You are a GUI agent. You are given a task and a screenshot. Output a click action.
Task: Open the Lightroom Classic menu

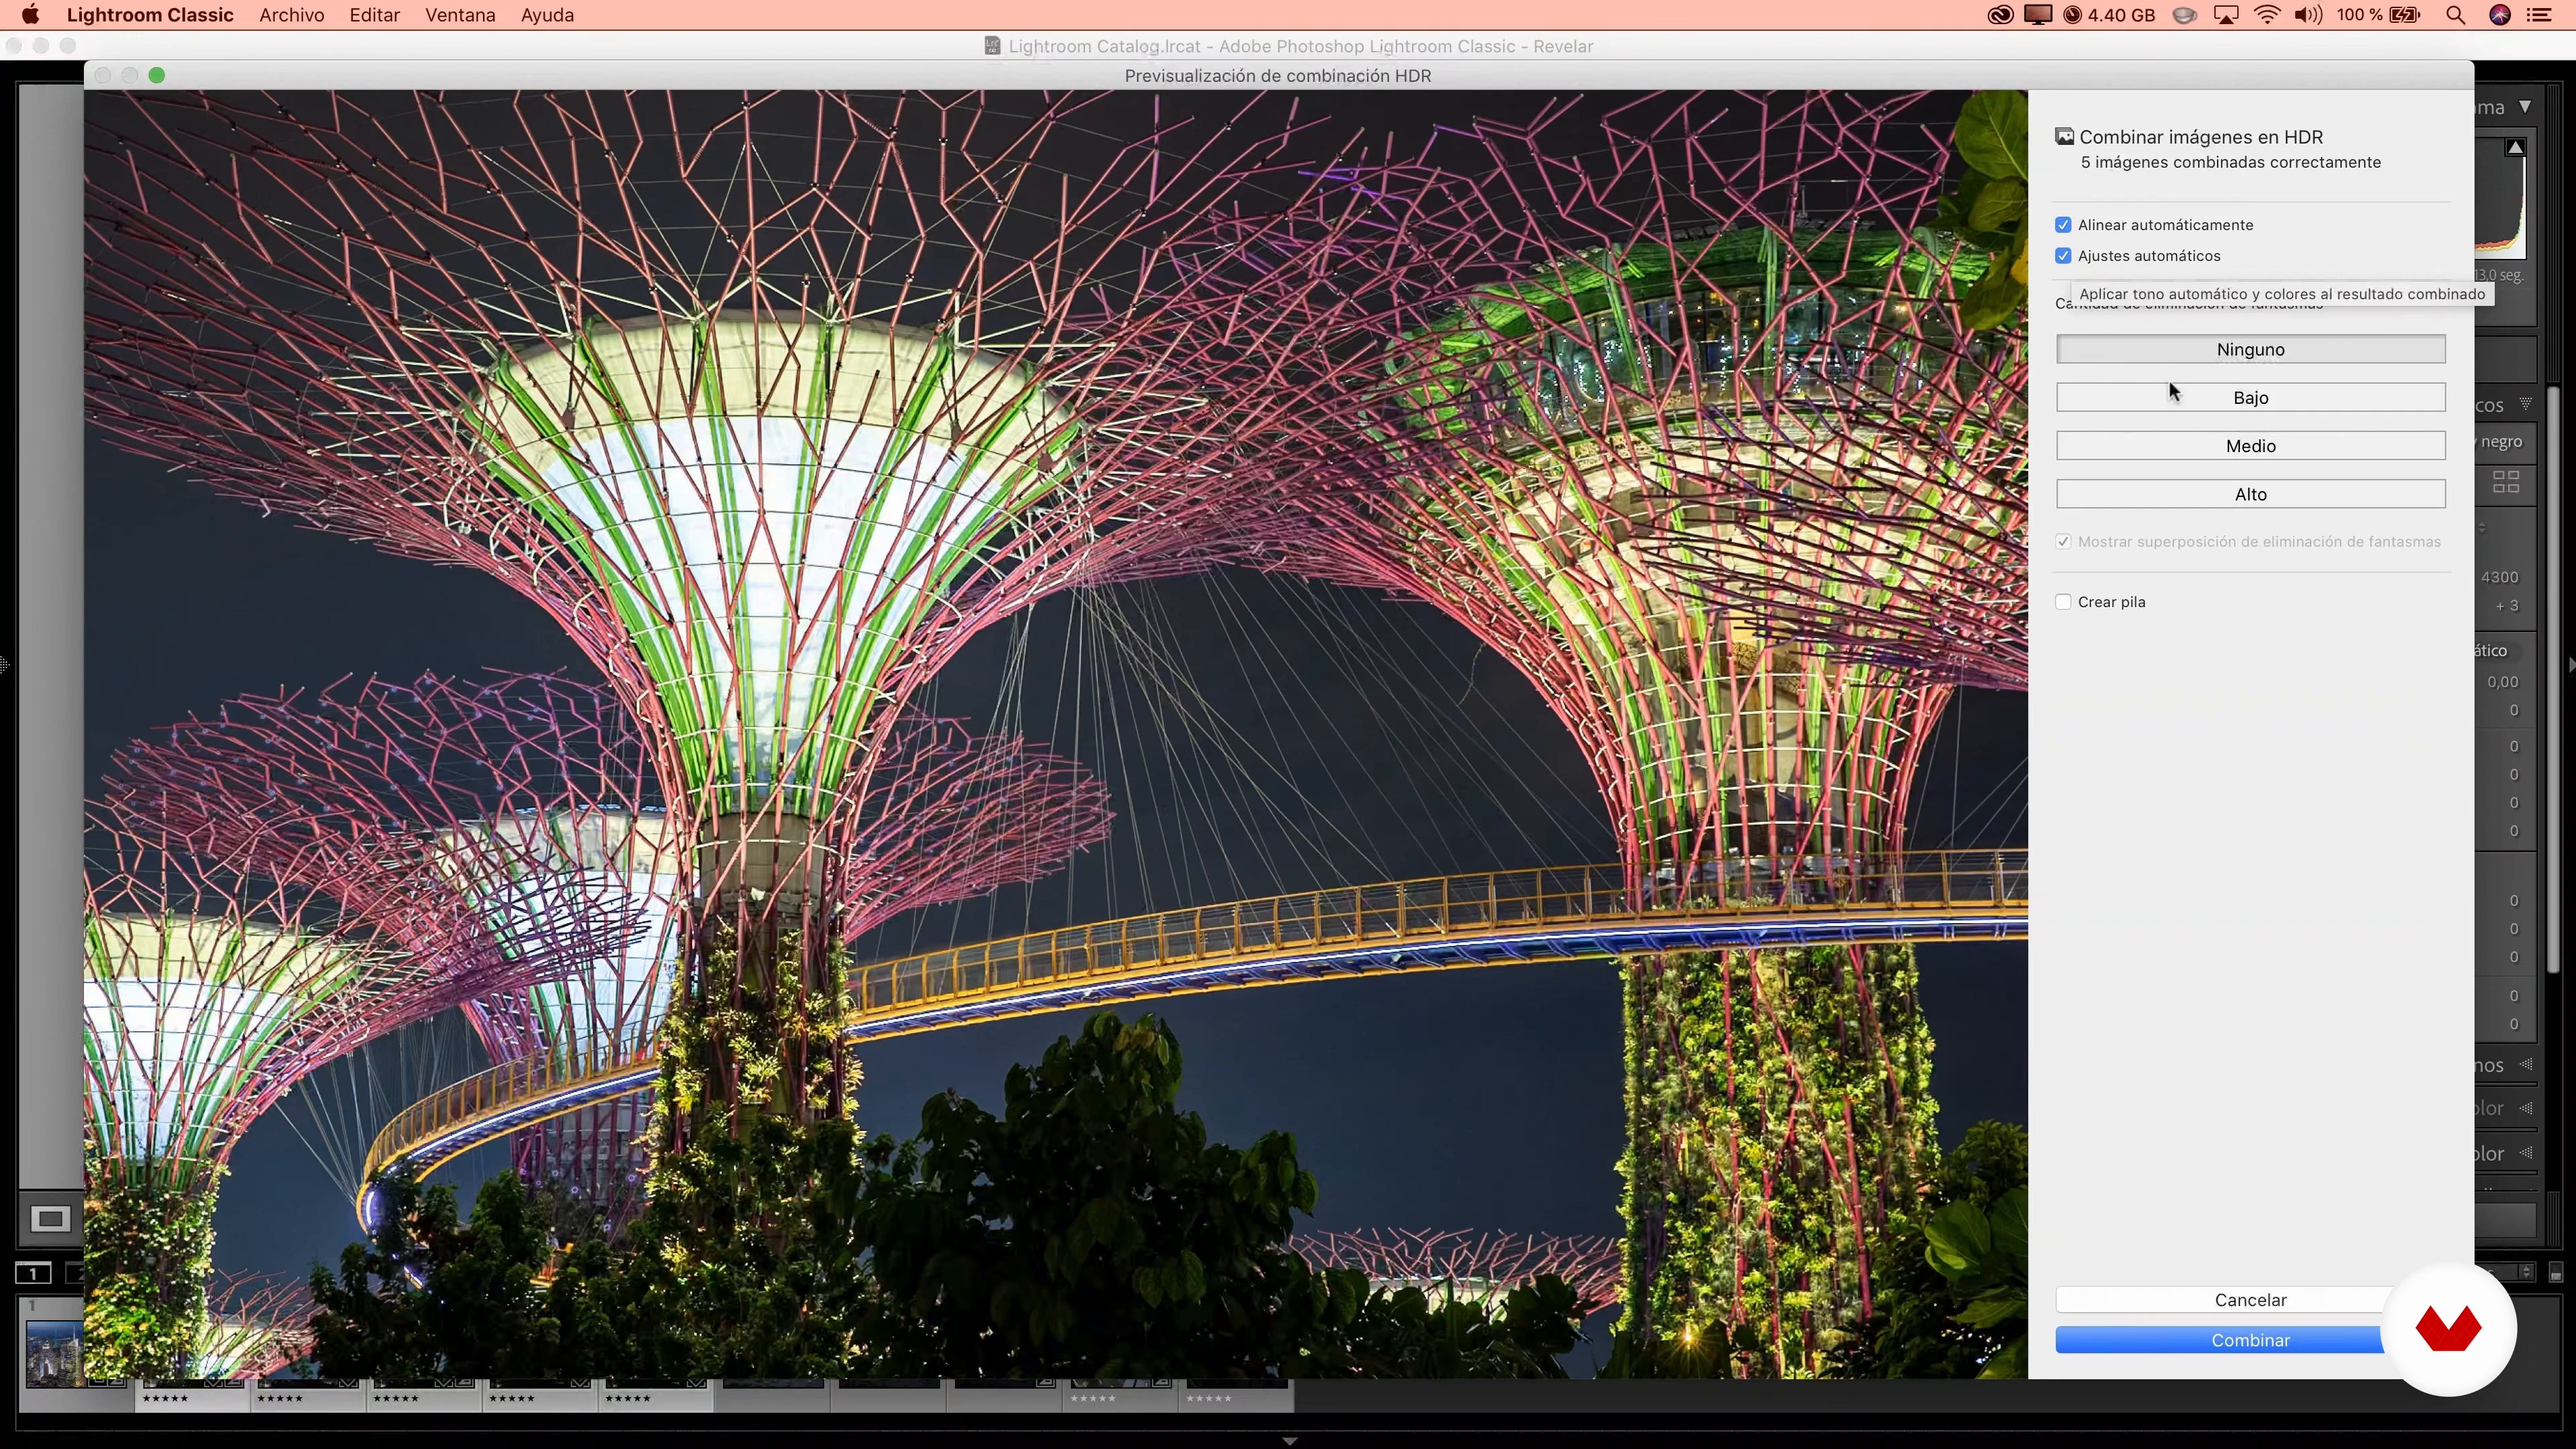(x=150, y=15)
